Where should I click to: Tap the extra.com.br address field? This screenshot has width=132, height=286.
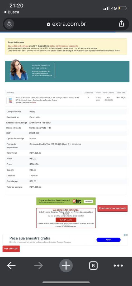[x=66, y=24]
